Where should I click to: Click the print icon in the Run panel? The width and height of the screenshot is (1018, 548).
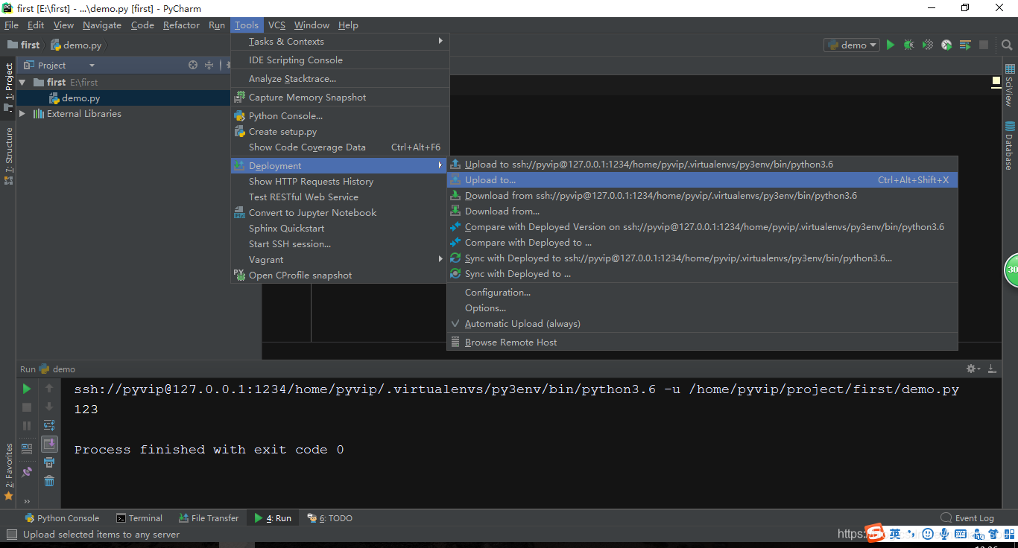point(49,462)
